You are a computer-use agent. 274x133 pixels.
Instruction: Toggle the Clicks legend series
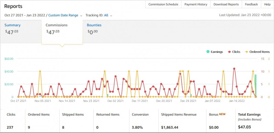click(236, 52)
